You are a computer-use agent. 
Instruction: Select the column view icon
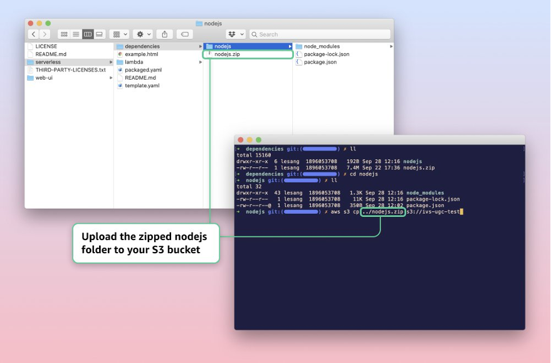[x=88, y=34]
